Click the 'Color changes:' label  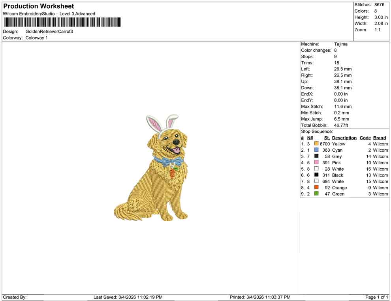pos(316,50)
